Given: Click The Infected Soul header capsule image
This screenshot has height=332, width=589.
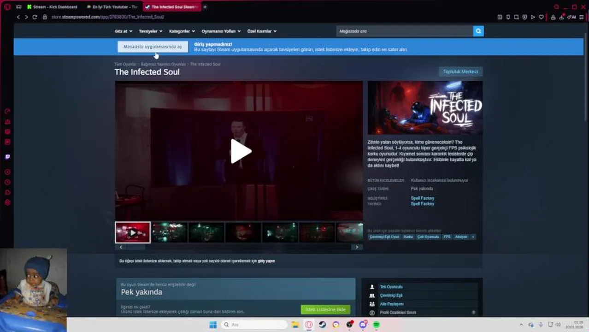Looking at the screenshot, I should click(x=425, y=108).
